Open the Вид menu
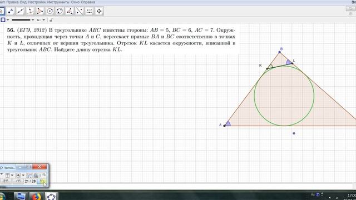Image resolution: width=356 pixels, height=200 pixels. pos(23,2)
